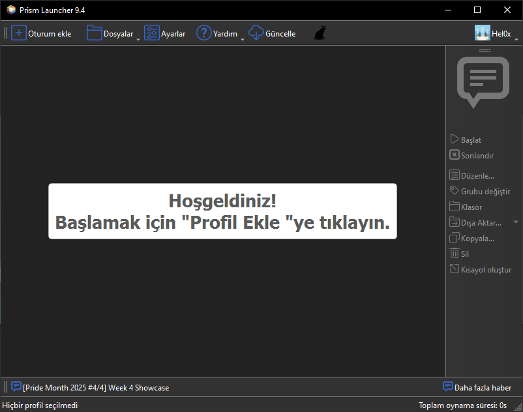Click the news bar drag handle
Image resolution: width=523 pixels, height=412 pixels.
point(5,387)
